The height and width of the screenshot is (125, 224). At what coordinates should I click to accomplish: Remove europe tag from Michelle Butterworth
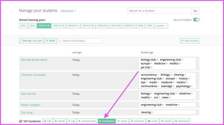[x=151, y=64]
